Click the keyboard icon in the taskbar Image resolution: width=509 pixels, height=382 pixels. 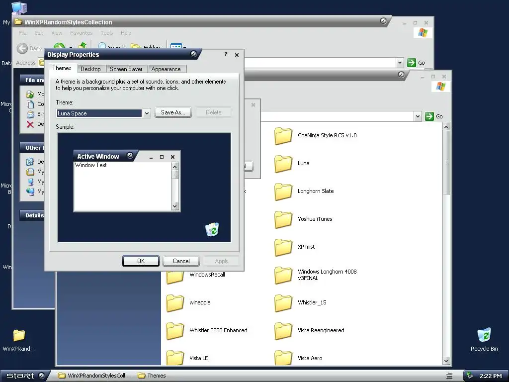(449, 376)
